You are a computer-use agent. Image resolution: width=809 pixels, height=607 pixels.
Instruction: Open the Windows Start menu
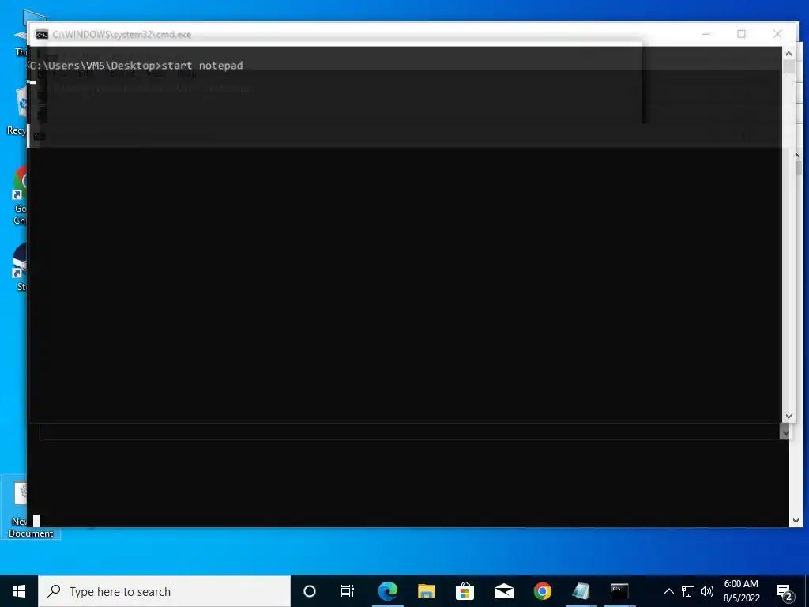point(19,591)
